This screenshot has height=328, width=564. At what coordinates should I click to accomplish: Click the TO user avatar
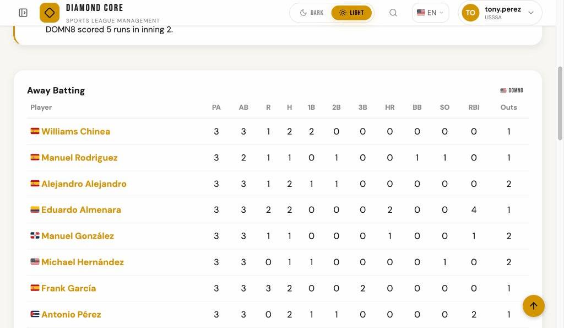coord(470,12)
